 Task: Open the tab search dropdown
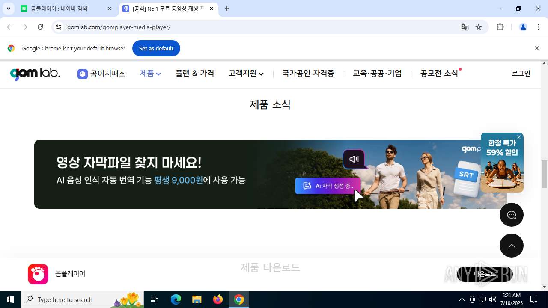coord(8,9)
